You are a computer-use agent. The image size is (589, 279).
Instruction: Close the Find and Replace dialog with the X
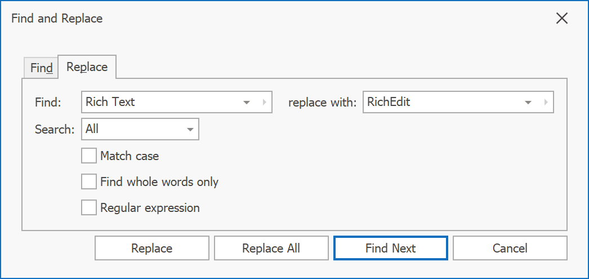tap(561, 19)
